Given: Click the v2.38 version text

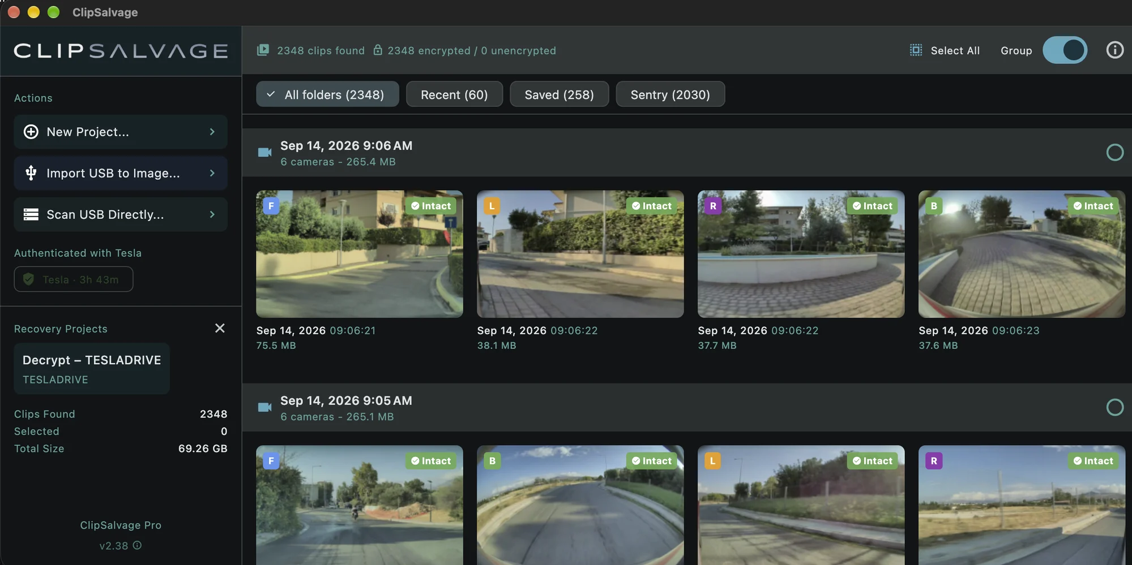Looking at the screenshot, I should [x=114, y=546].
